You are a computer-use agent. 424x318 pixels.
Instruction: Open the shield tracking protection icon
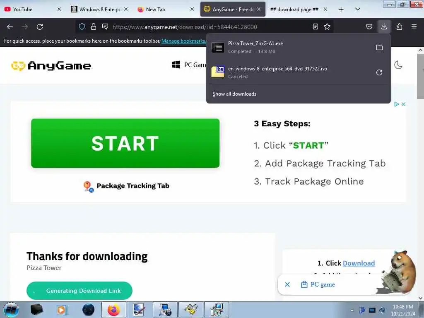pos(82,26)
